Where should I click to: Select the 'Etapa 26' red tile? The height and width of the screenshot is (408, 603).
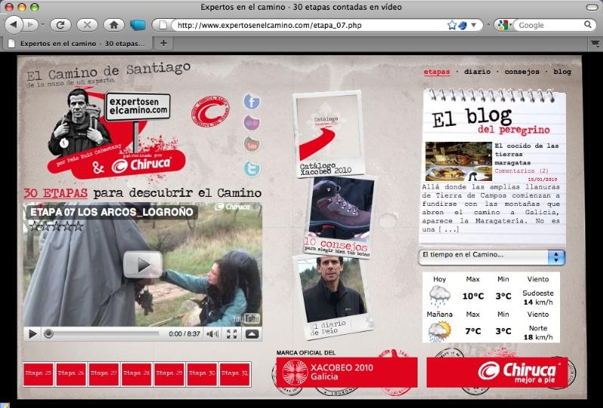point(71,374)
